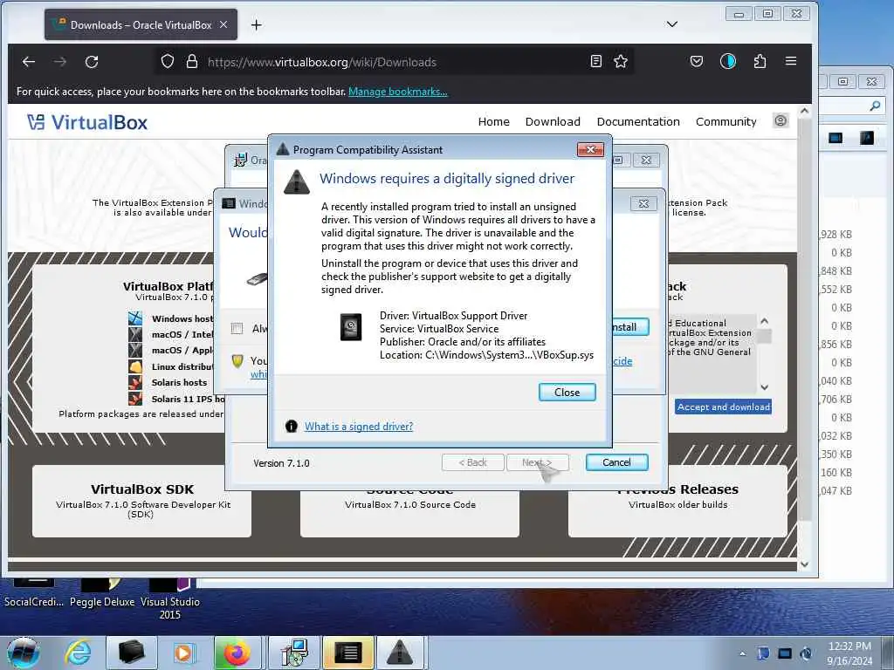Click the Firefox forward arrow
Image resolution: width=894 pixels, height=670 pixels.
pyautogui.click(x=60, y=62)
